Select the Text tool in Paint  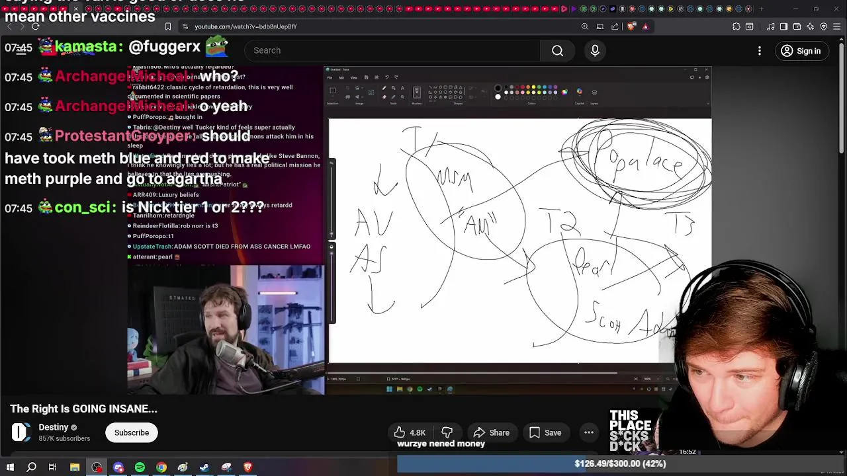(402, 88)
